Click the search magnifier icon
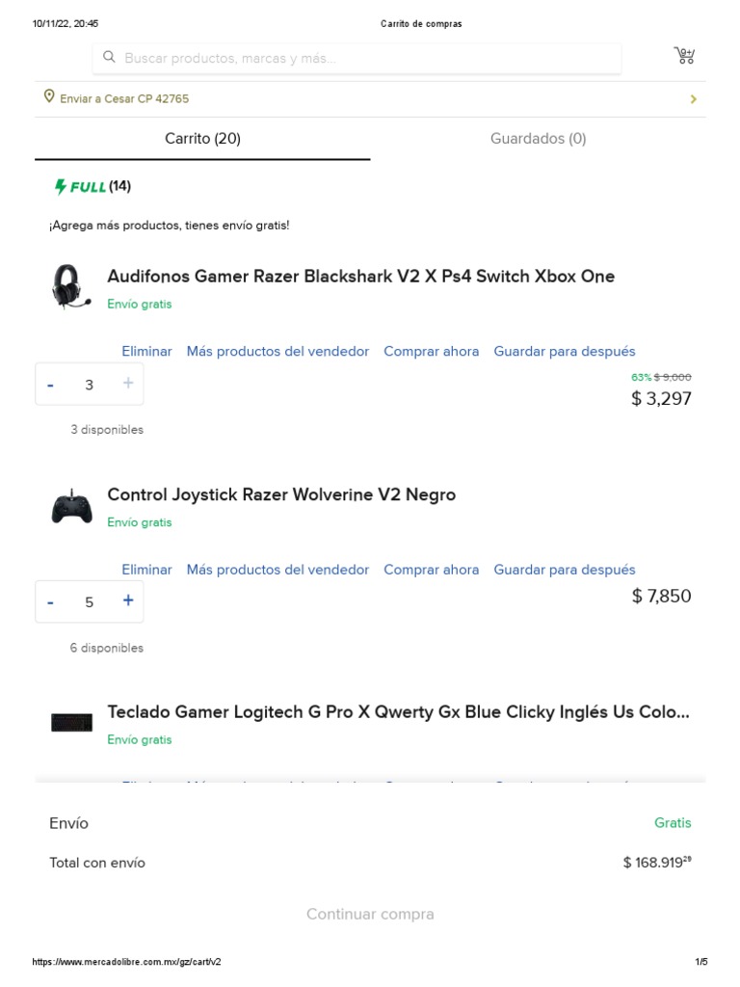740x987 pixels. [109, 58]
